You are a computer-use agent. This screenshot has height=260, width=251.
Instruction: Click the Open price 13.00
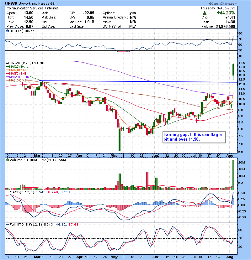pyautogui.click(x=29, y=13)
